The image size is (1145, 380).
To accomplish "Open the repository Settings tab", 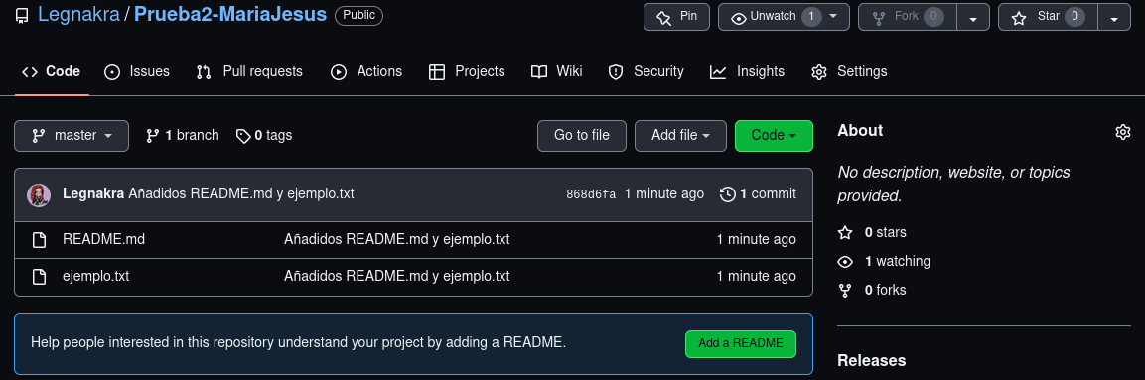I will pyautogui.click(x=849, y=71).
